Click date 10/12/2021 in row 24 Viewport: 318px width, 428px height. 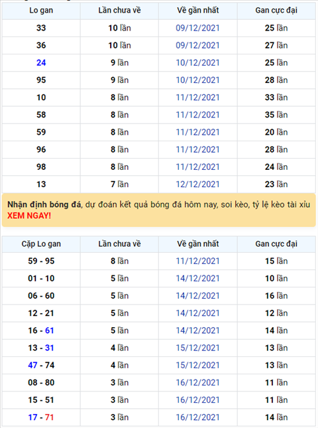click(197, 63)
